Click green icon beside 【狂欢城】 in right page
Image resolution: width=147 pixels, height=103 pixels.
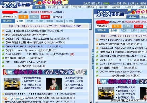pos(97,56)
